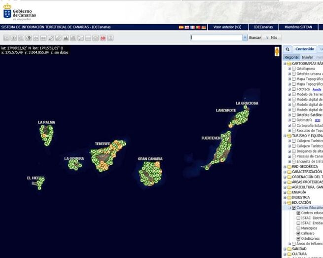The image size is (323, 258).
Task: Activate the 3D view button
Action: [103, 38]
